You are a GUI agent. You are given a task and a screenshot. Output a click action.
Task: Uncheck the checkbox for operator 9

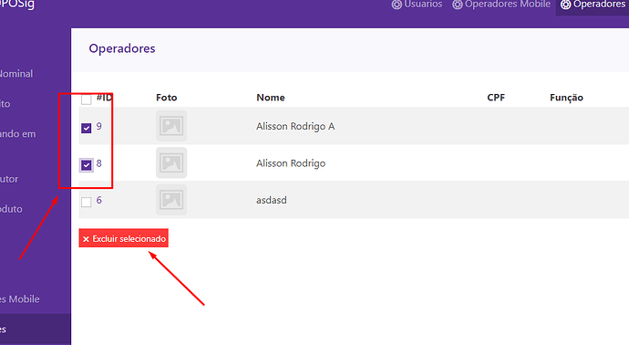click(x=87, y=128)
